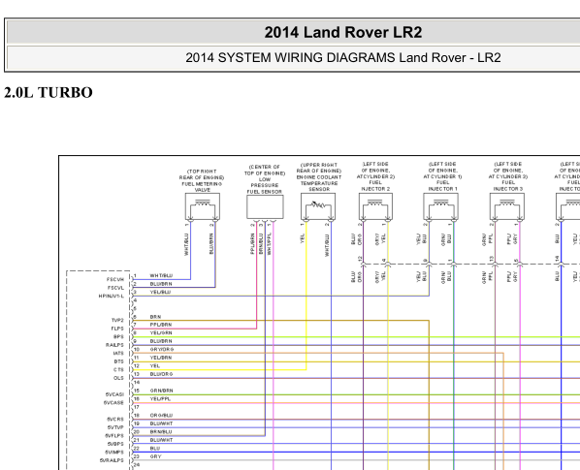Image resolution: width=580 pixels, height=470 pixels.
Task: Click the 5VRAILPS signal name
Action: pyautogui.click(x=112, y=460)
